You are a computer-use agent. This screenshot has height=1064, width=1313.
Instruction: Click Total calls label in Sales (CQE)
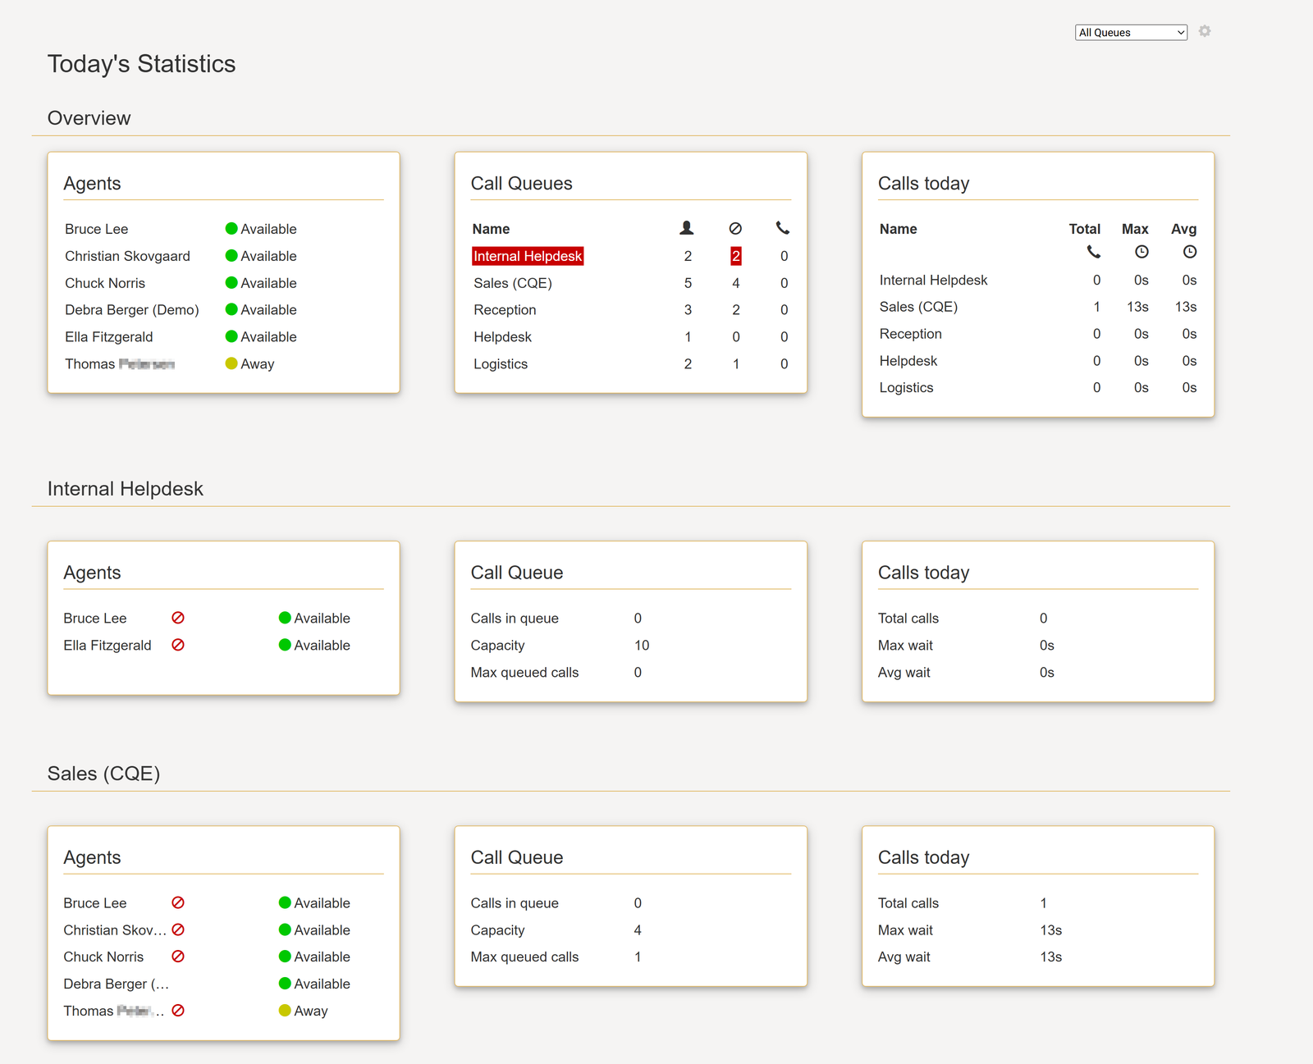tap(908, 903)
